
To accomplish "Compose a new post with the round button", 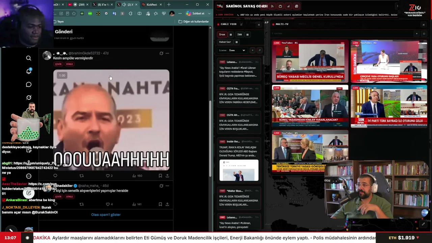I will pos(29,193).
